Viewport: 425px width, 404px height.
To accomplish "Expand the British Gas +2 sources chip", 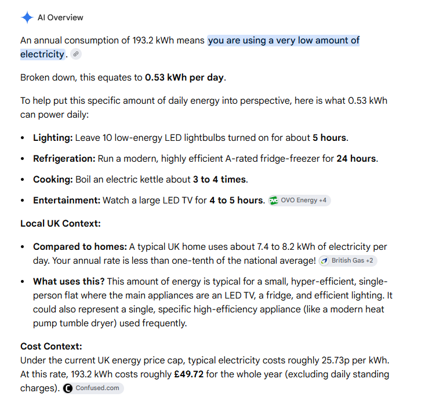I will [x=348, y=261].
